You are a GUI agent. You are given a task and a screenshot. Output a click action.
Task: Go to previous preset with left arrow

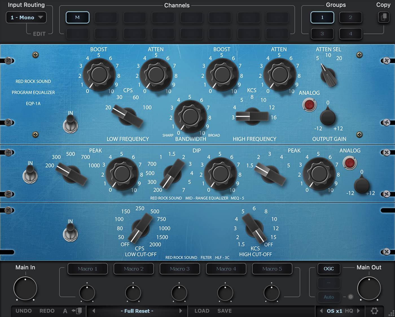94,311
